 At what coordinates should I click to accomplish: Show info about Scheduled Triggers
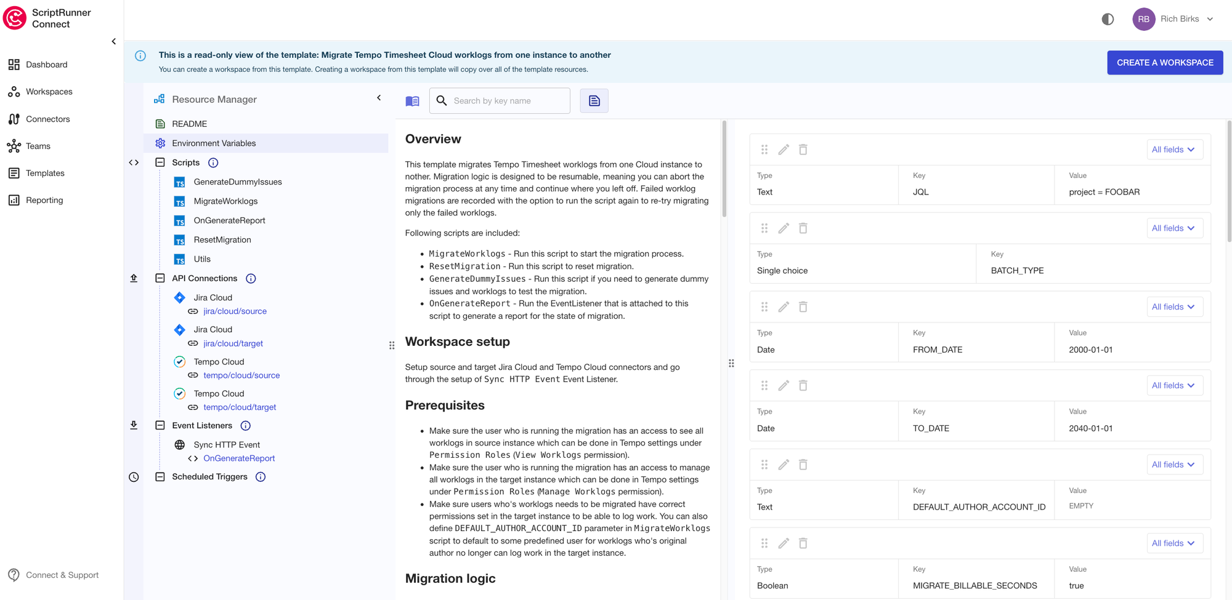[261, 477]
